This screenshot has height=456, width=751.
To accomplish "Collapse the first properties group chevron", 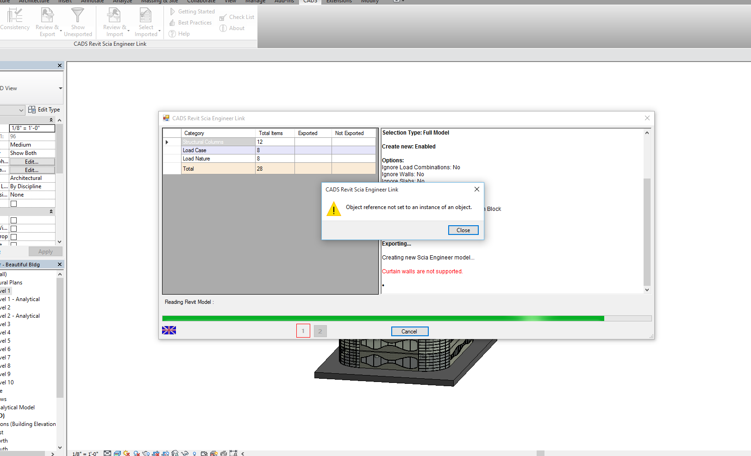I will (x=51, y=120).
